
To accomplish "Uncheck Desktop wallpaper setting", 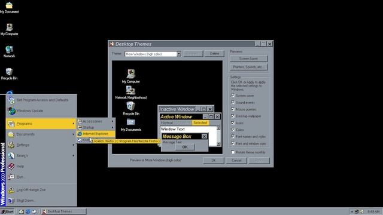I will click(x=233, y=116).
